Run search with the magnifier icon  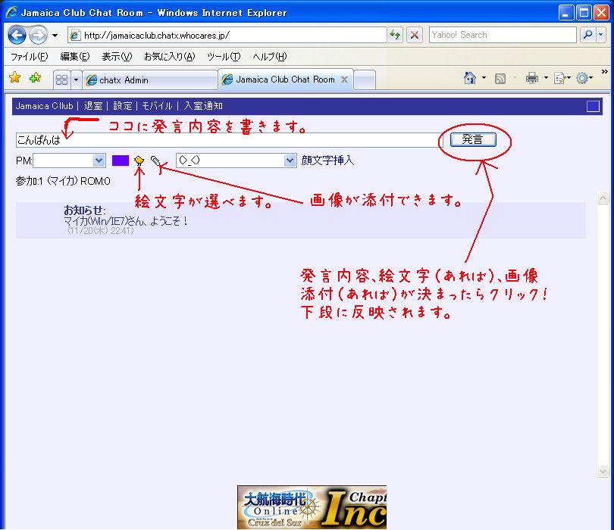pyautogui.click(x=587, y=35)
